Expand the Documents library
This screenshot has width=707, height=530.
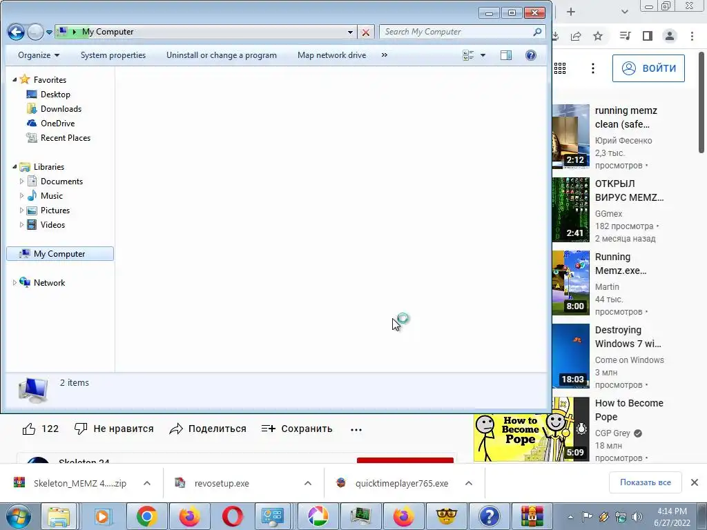click(x=21, y=181)
